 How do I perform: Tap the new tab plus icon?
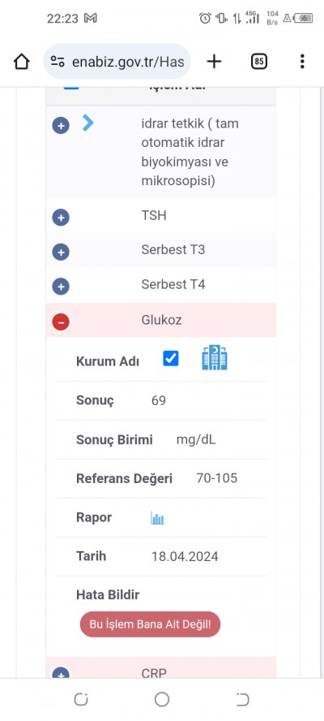(214, 61)
